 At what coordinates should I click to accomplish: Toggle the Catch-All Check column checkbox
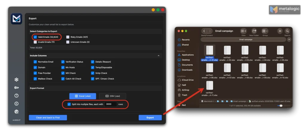coord(63,79)
